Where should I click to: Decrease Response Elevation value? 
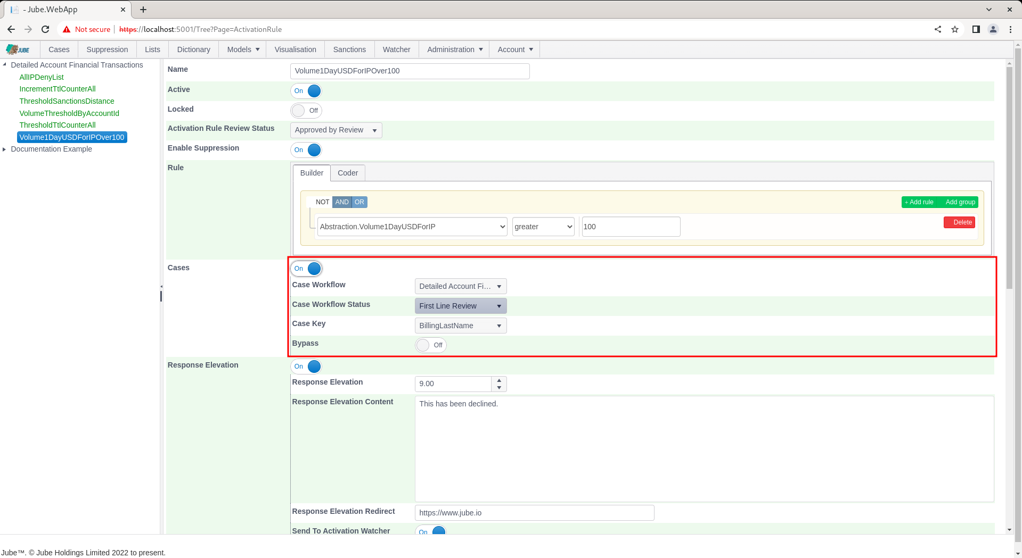[x=499, y=388]
